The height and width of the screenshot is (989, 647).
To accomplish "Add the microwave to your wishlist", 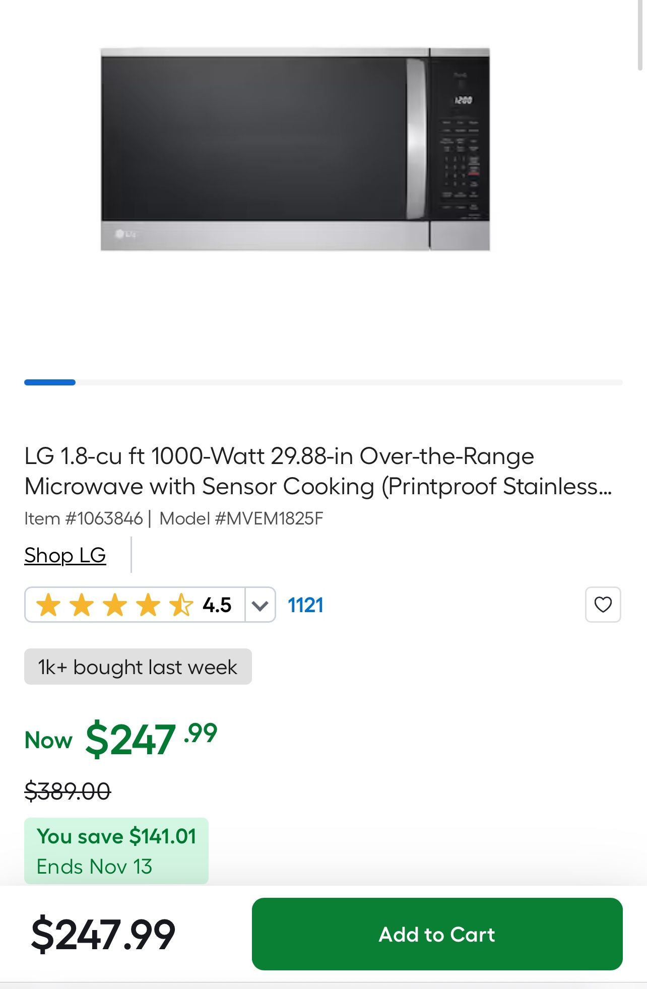I will click(603, 605).
